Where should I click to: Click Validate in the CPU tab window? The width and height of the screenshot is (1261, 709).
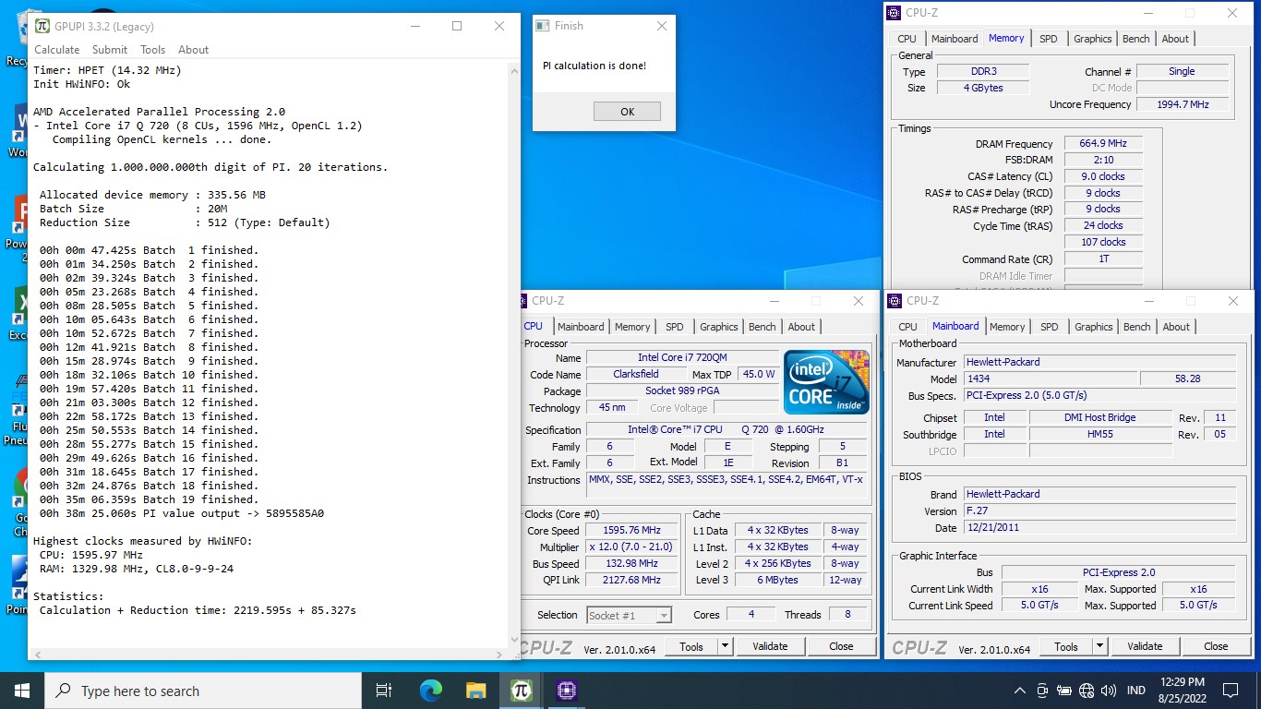[770, 646]
